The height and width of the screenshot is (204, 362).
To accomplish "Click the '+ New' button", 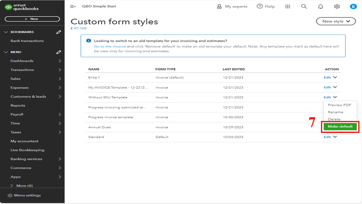I will 32,19.
